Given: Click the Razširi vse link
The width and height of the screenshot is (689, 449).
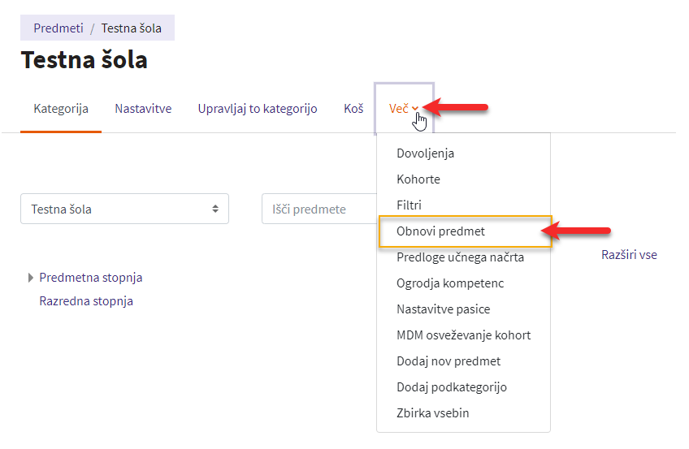Looking at the screenshot, I should click(629, 255).
